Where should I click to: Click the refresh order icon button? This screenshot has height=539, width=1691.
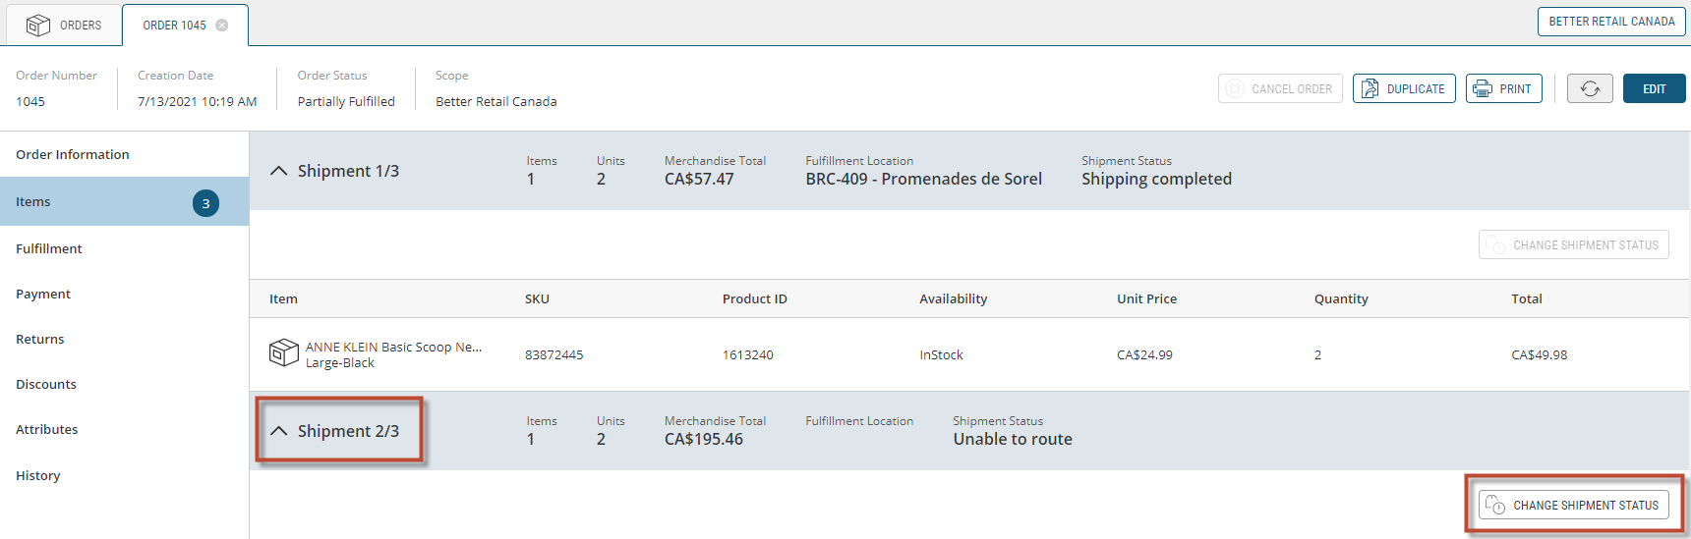click(x=1590, y=89)
